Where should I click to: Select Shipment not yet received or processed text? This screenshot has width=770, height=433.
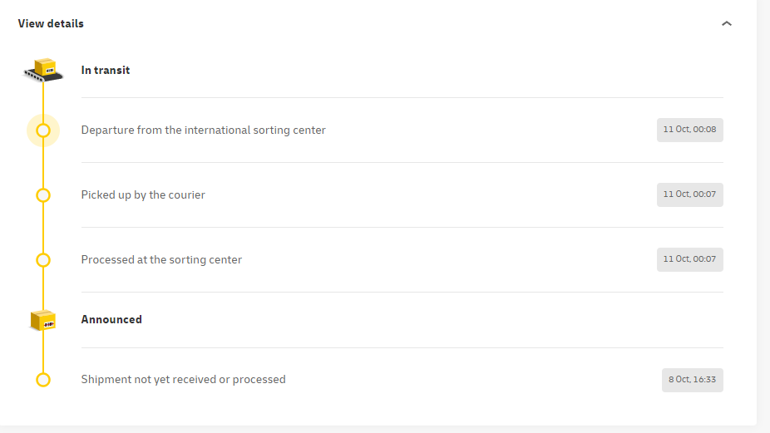tap(183, 380)
